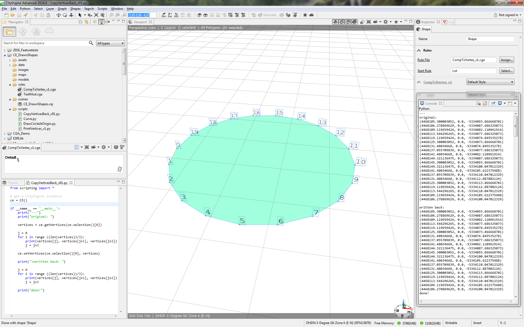Click Collapse All in Navigator toolbar
Viewport: 524px width, 327px height.
[80, 22]
